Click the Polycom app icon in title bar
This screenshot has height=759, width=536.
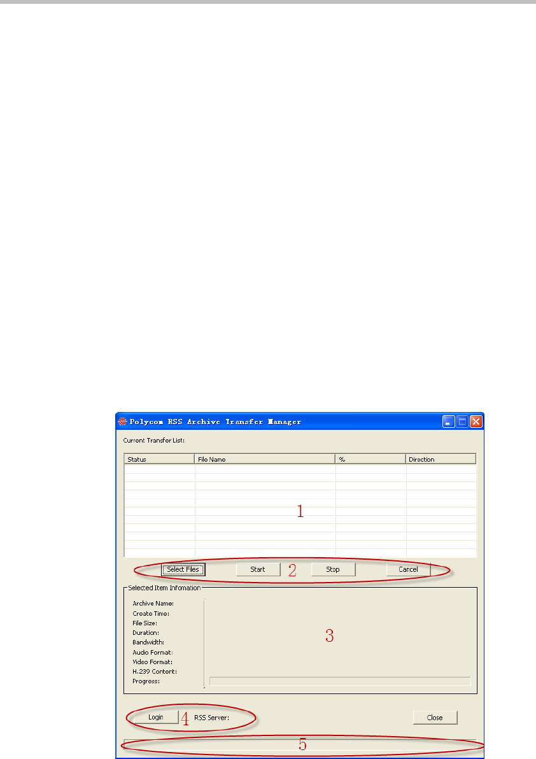point(122,422)
